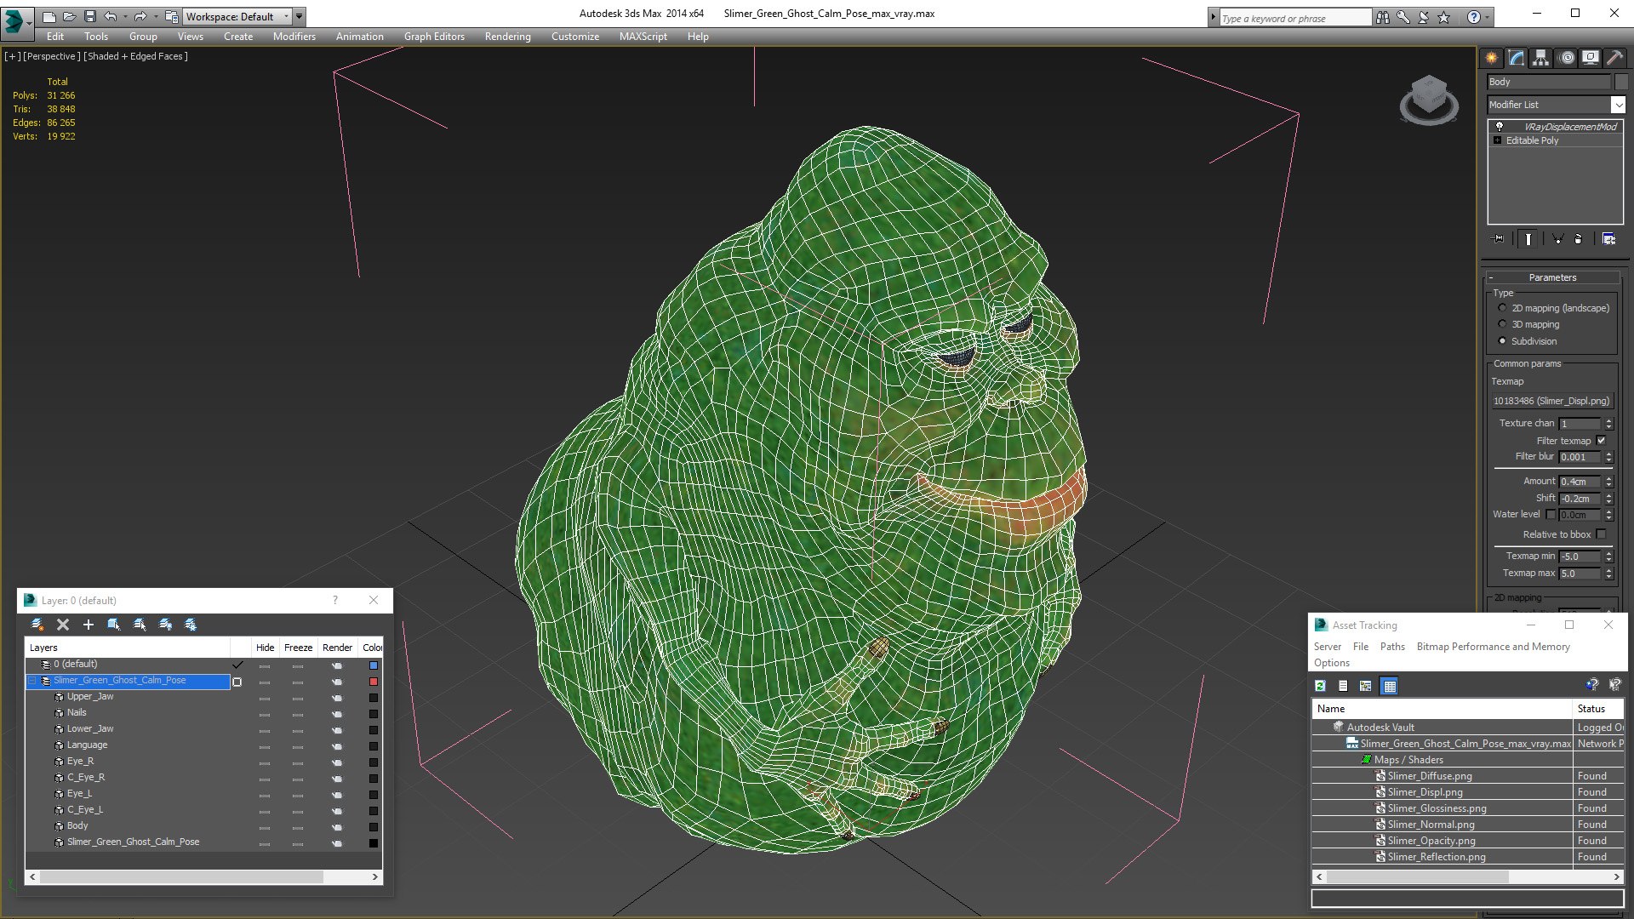Collapse the Slimer_Green_Ghost_Calm_Pose layer tree
Viewport: 1634px width, 919px height.
(x=32, y=681)
